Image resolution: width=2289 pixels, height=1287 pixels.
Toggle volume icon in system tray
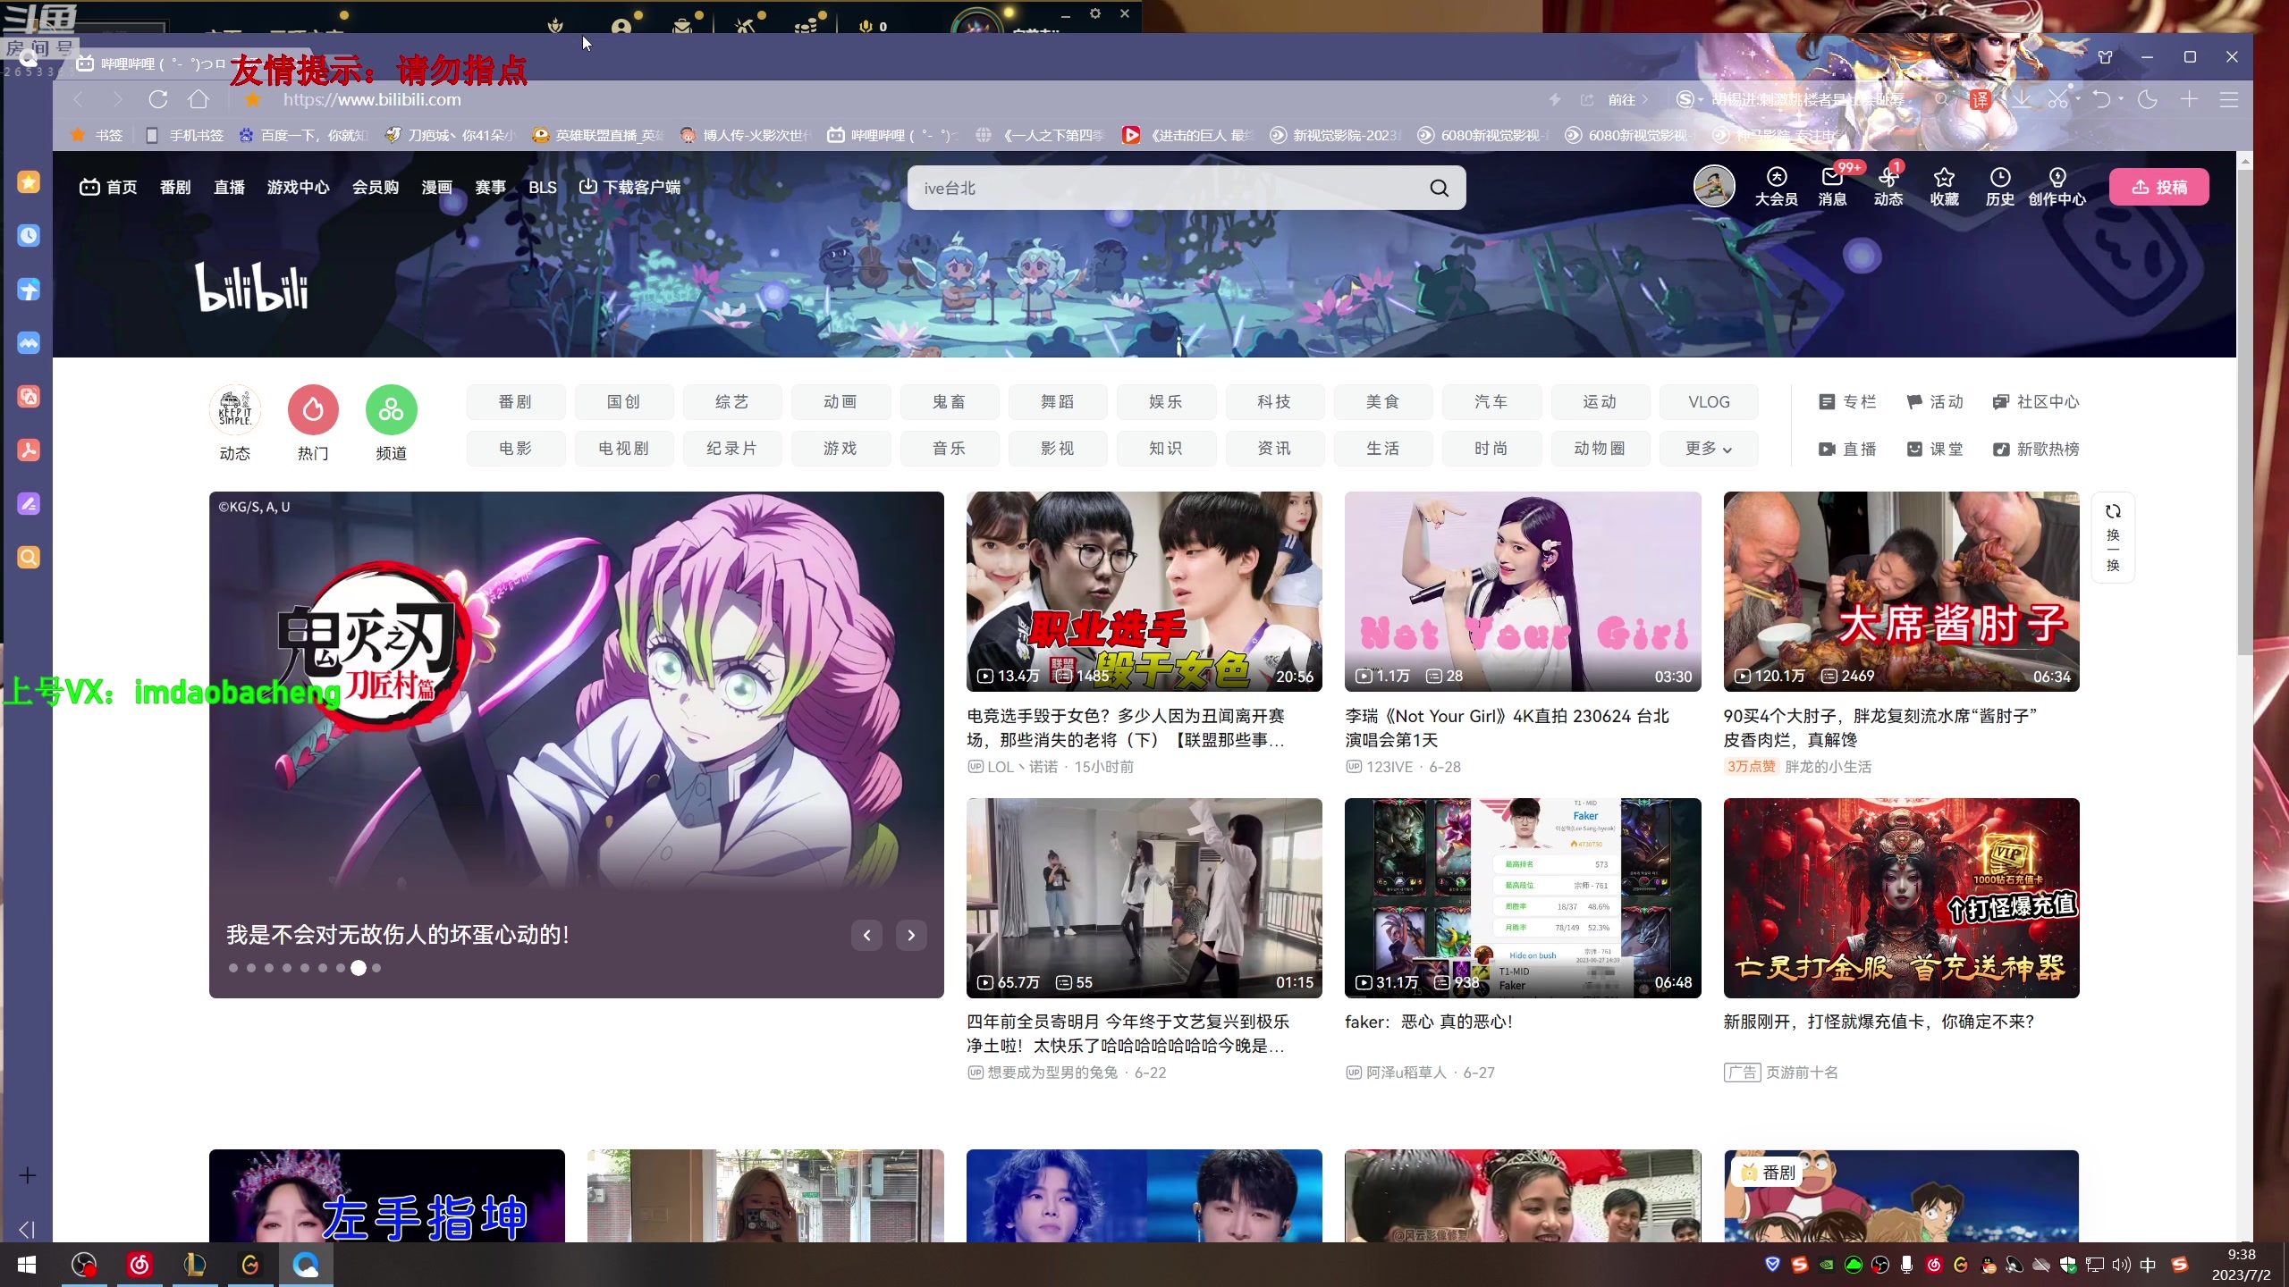2121,1265
